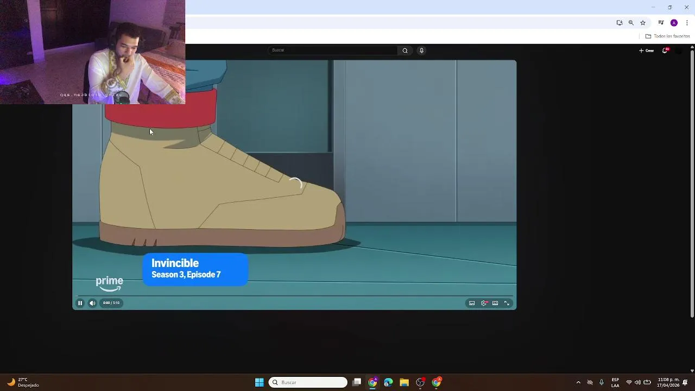Expand the video to fullscreen
695x391 pixels.
point(507,303)
